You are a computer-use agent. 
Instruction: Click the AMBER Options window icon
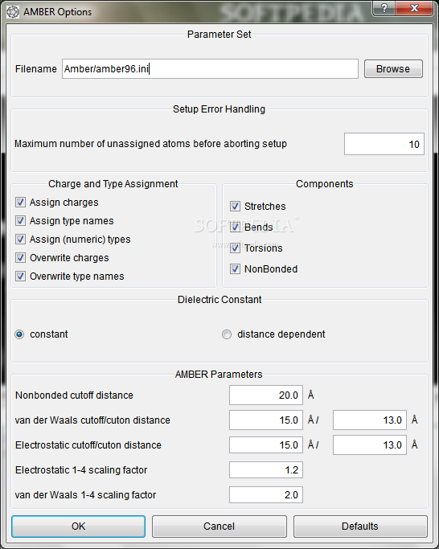coord(13,12)
